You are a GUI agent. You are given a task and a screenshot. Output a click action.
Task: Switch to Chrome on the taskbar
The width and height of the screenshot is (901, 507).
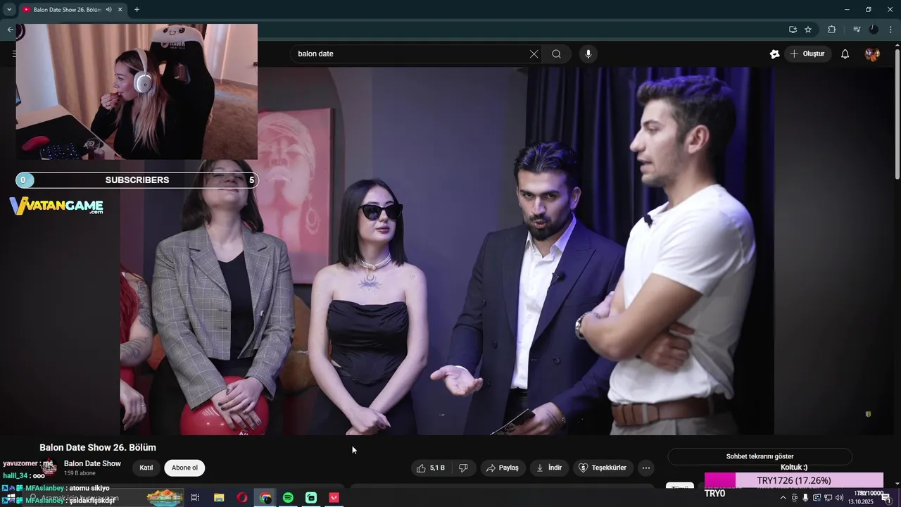tap(265, 498)
